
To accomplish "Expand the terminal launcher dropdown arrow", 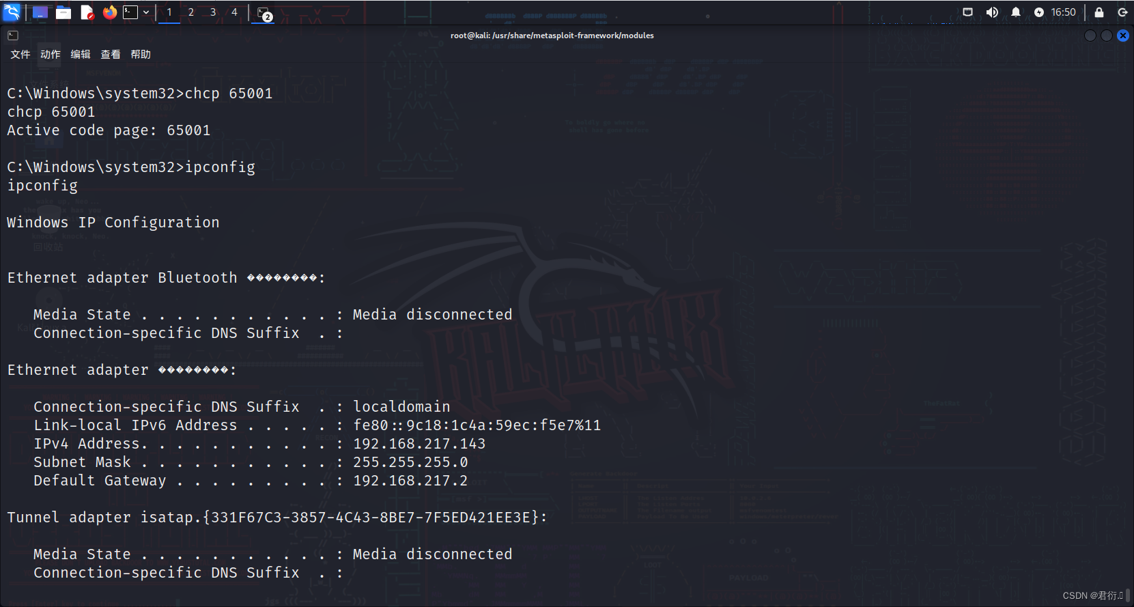I will coord(146,12).
